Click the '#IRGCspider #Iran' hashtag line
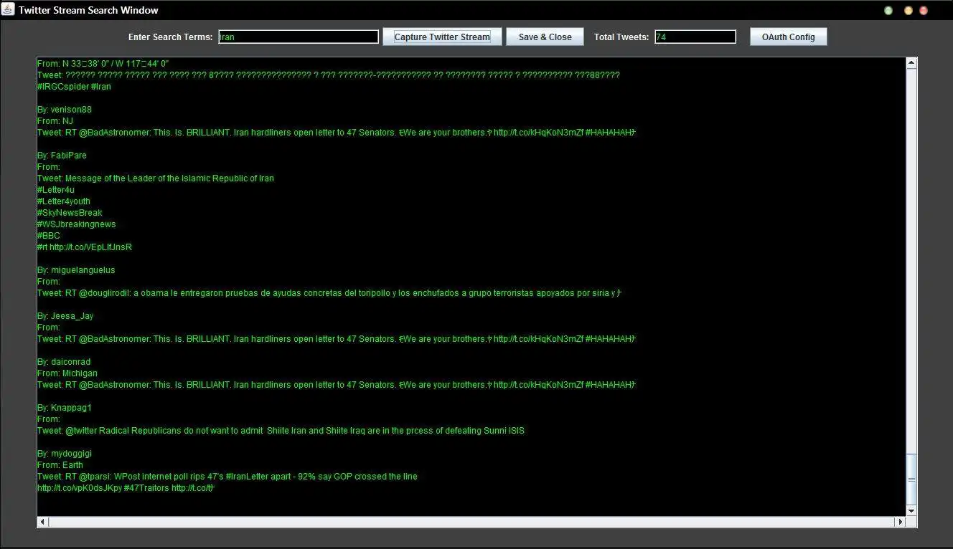This screenshot has height=549, width=953. 74,87
